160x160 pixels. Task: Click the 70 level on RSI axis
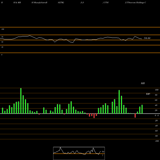[2, 37]
